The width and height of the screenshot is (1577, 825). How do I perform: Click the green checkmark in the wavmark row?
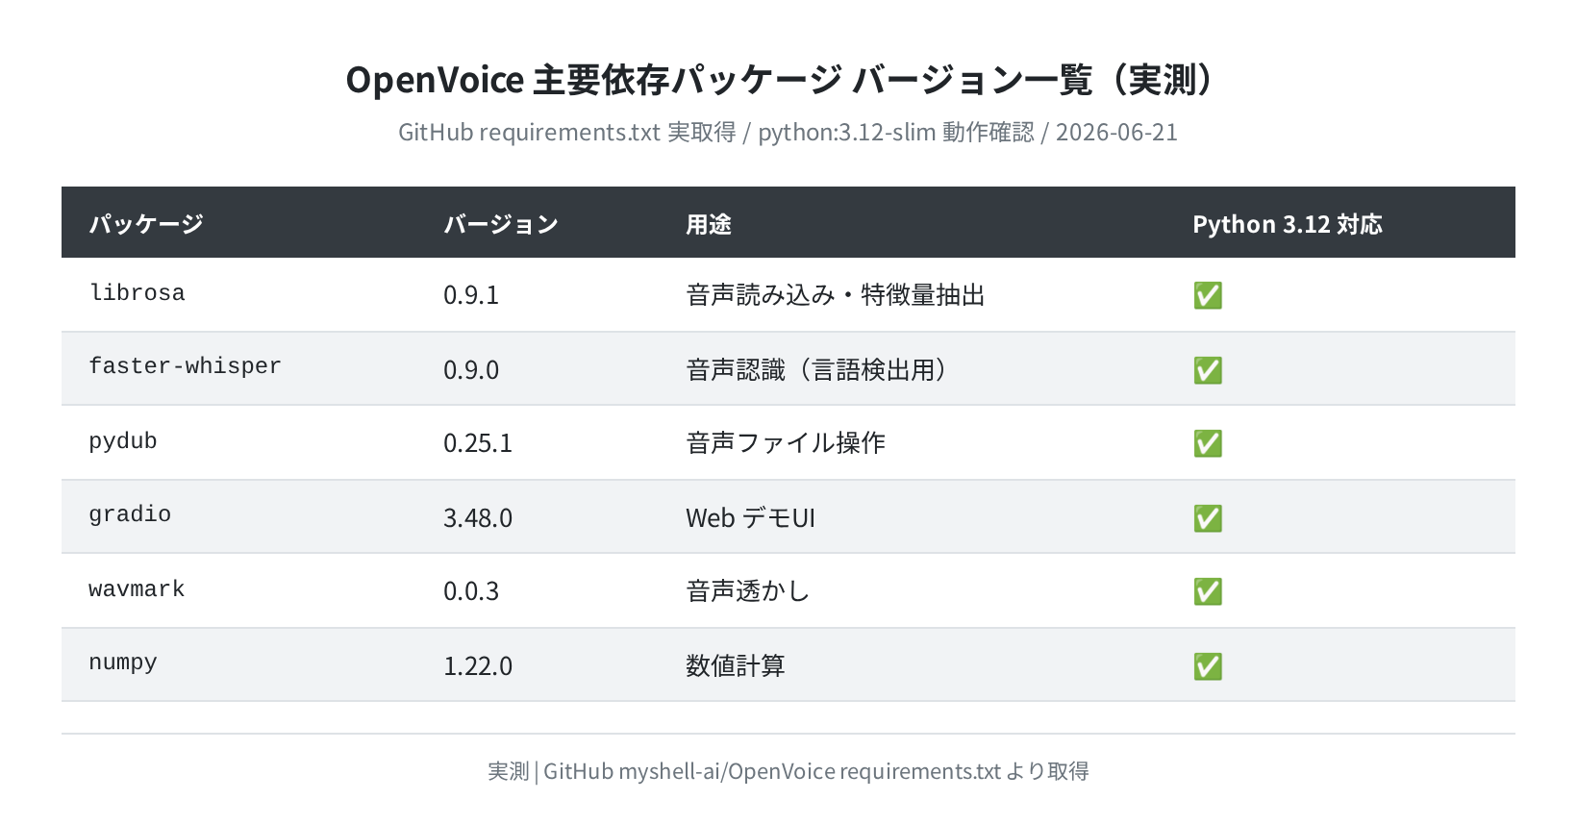tap(1208, 591)
